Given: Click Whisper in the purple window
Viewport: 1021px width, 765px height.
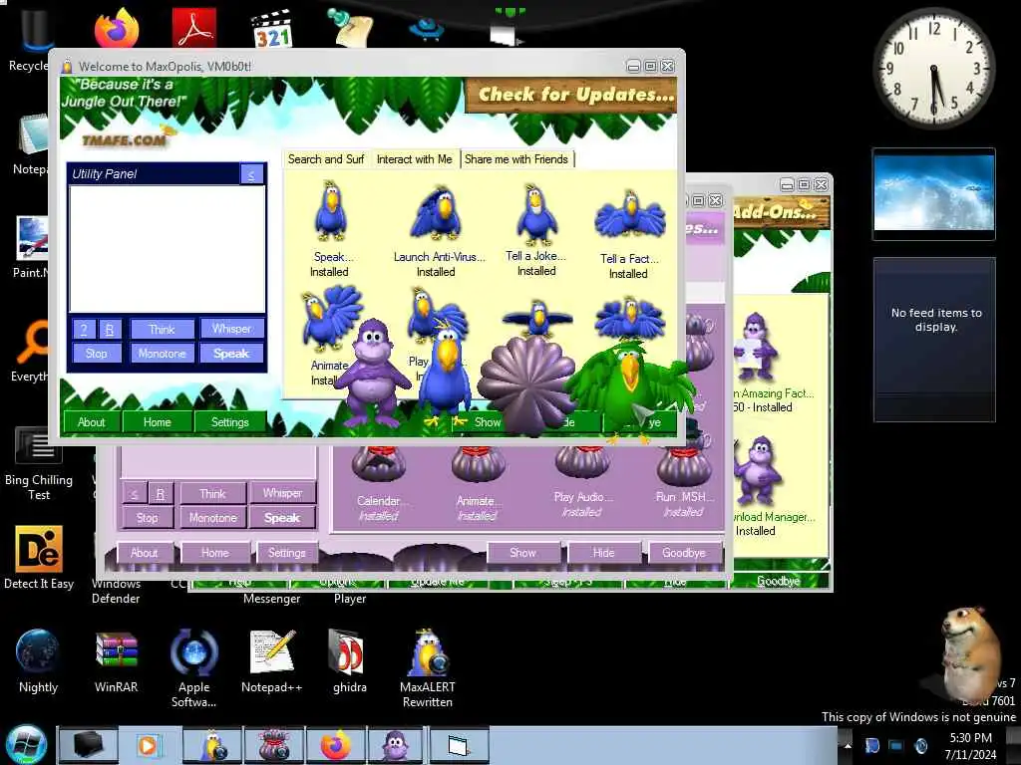Looking at the screenshot, I should pyautogui.click(x=282, y=494).
